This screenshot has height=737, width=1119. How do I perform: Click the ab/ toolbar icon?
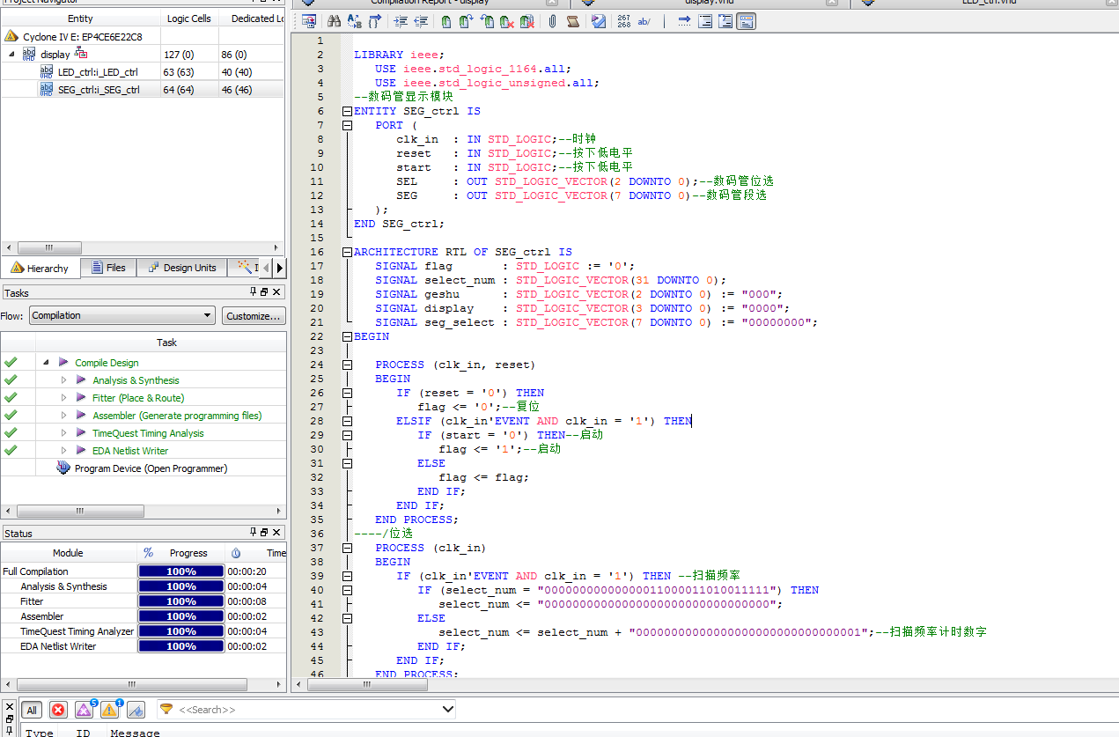pos(644,21)
